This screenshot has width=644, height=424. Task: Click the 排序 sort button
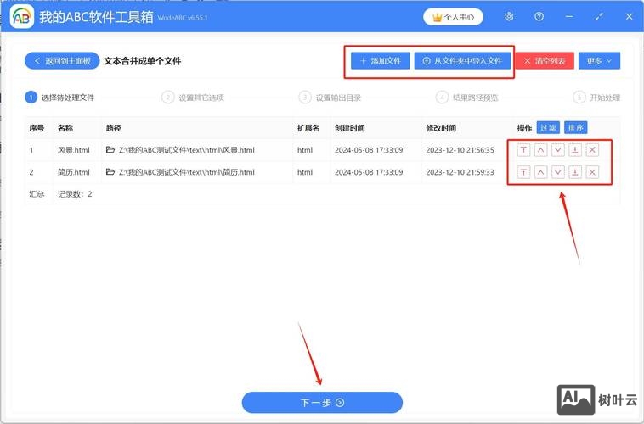tap(576, 127)
